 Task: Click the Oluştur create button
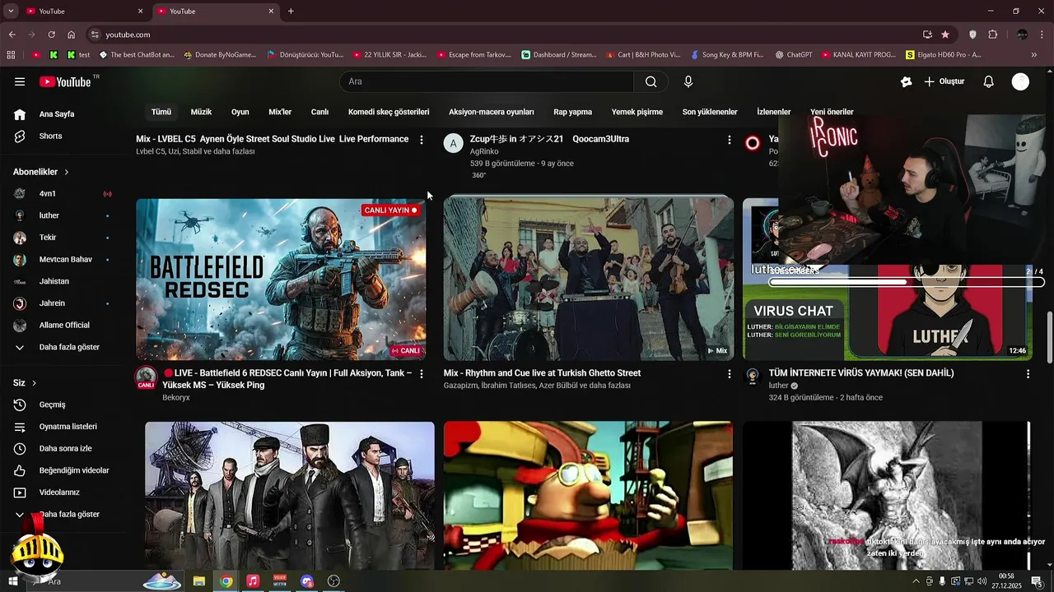point(944,81)
